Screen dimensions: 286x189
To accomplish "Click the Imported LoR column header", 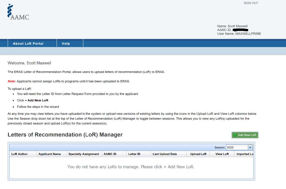I will tap(244, 154).
